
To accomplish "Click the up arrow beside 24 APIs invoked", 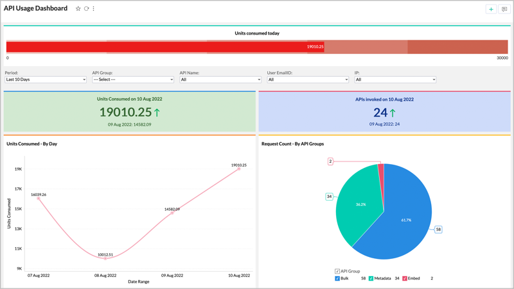I will [393, 113].
